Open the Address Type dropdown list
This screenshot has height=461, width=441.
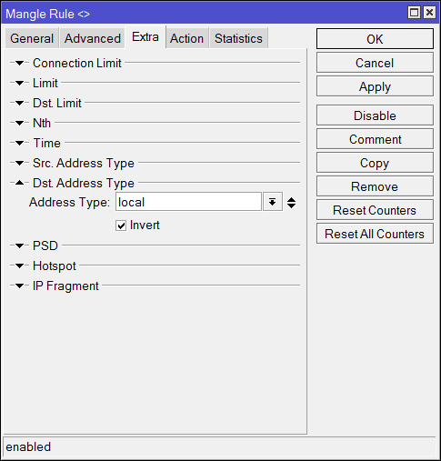click(x=273, y=202)
